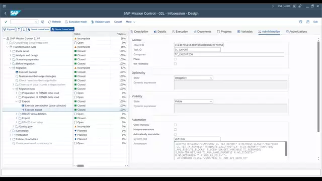The width and height of the screenshot is (322, 181).
Task: Click the Categories field
Action: click(x=229, y=54)
